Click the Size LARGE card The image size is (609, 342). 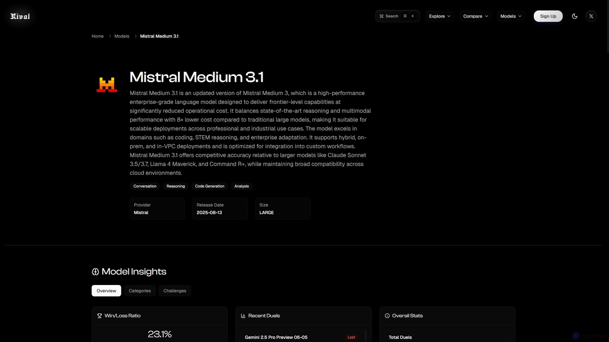283,209
